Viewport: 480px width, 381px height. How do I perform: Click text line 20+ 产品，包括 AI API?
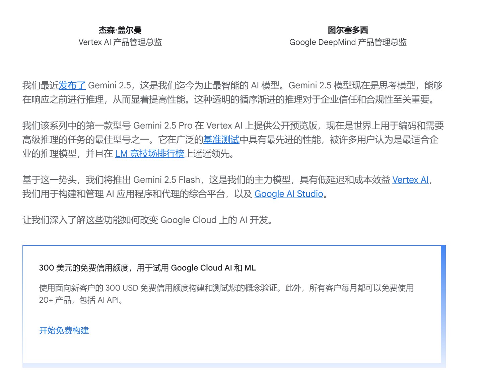[82, 300]
